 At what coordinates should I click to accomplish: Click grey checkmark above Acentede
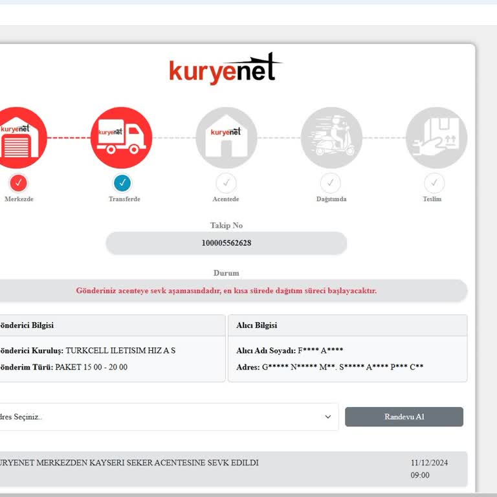point(226,183)
